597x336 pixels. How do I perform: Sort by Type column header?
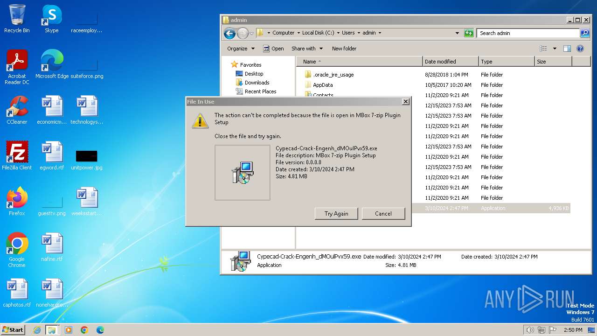pos(507,62)
